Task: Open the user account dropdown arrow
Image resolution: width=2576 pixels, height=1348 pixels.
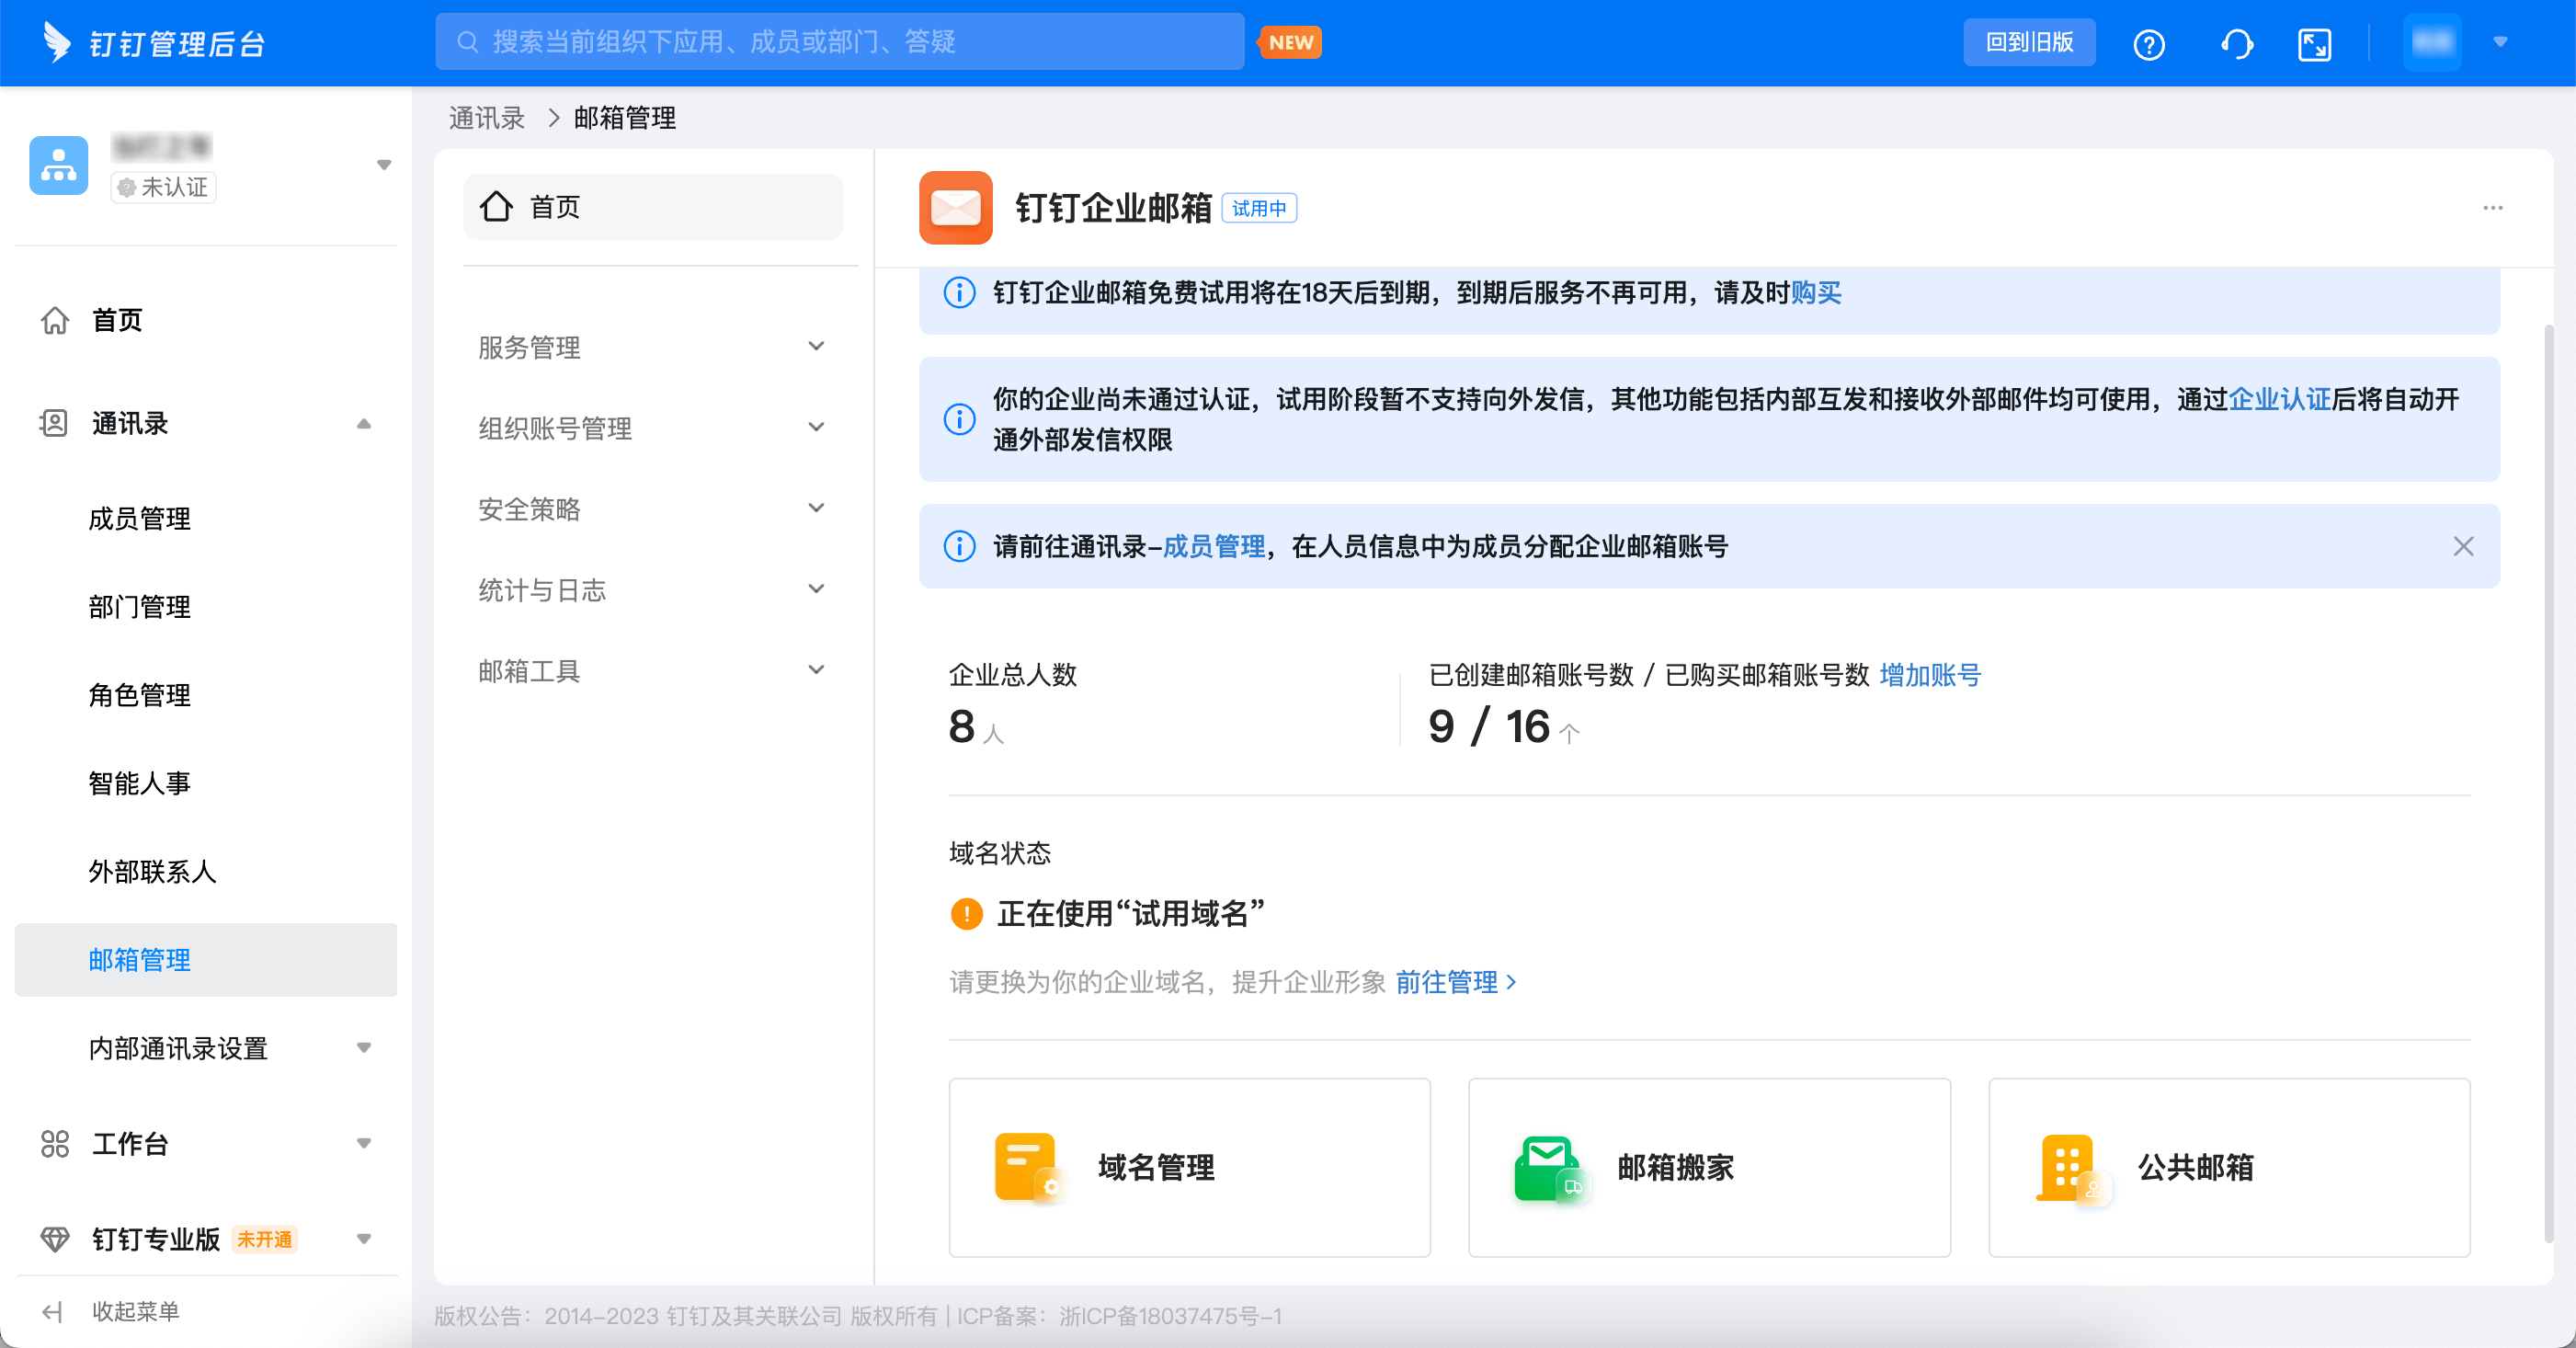Action: 2500,42
